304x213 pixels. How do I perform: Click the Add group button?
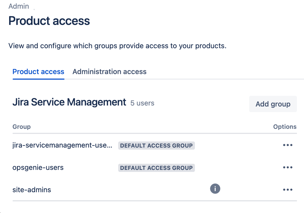pyautogui.click(x=273, y=104)
